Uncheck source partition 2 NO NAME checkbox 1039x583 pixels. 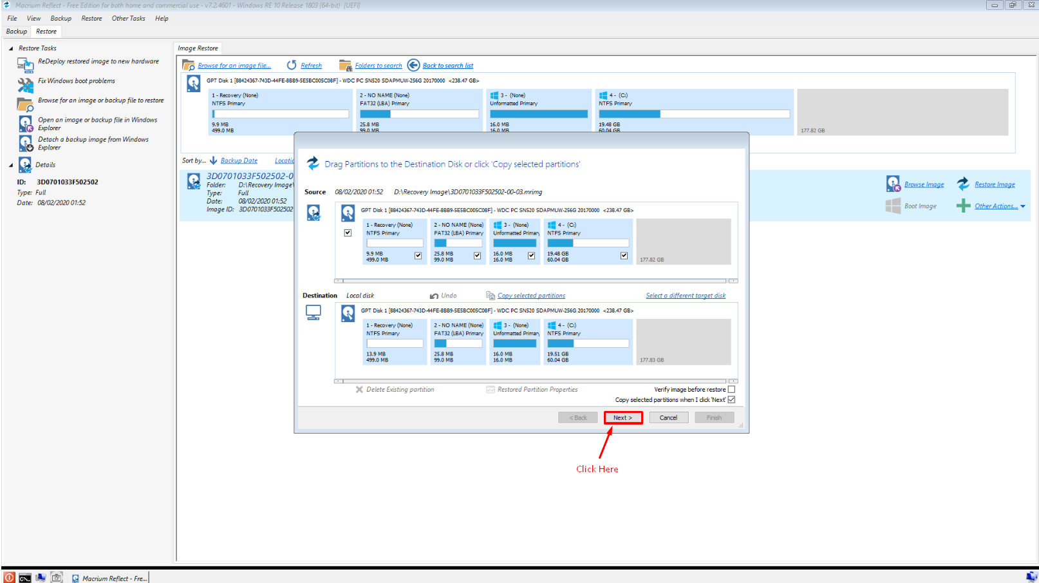coord(477,256)
